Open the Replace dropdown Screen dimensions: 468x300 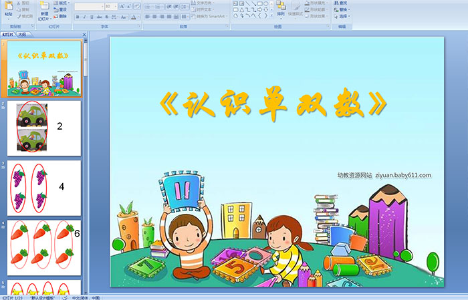pos(342,9)
